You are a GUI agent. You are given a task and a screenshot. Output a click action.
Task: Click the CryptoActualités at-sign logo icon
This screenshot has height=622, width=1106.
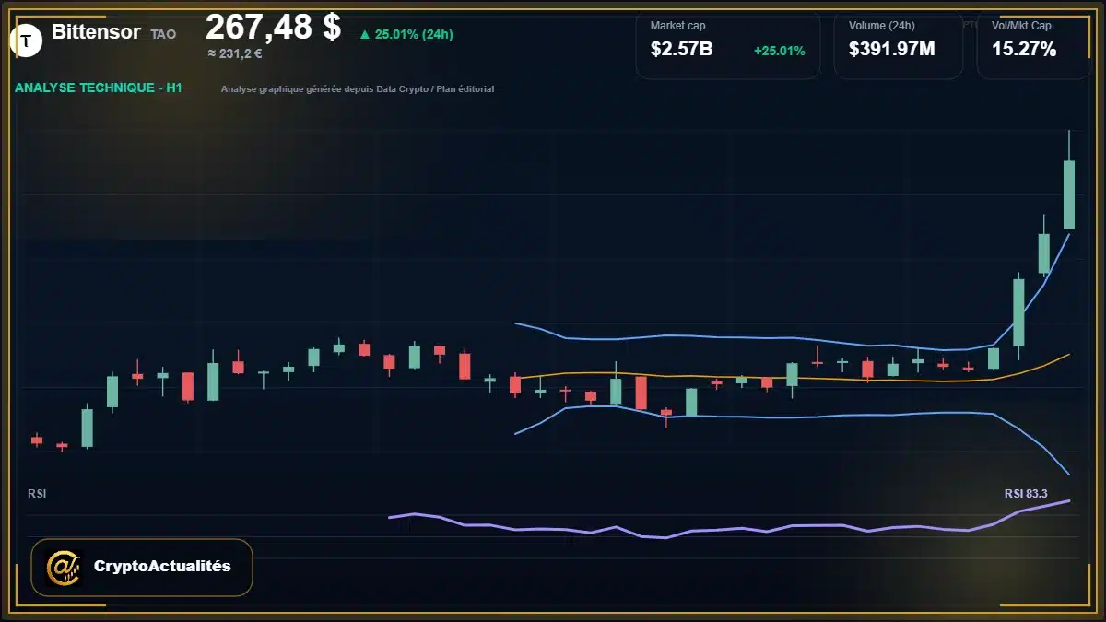63,567
